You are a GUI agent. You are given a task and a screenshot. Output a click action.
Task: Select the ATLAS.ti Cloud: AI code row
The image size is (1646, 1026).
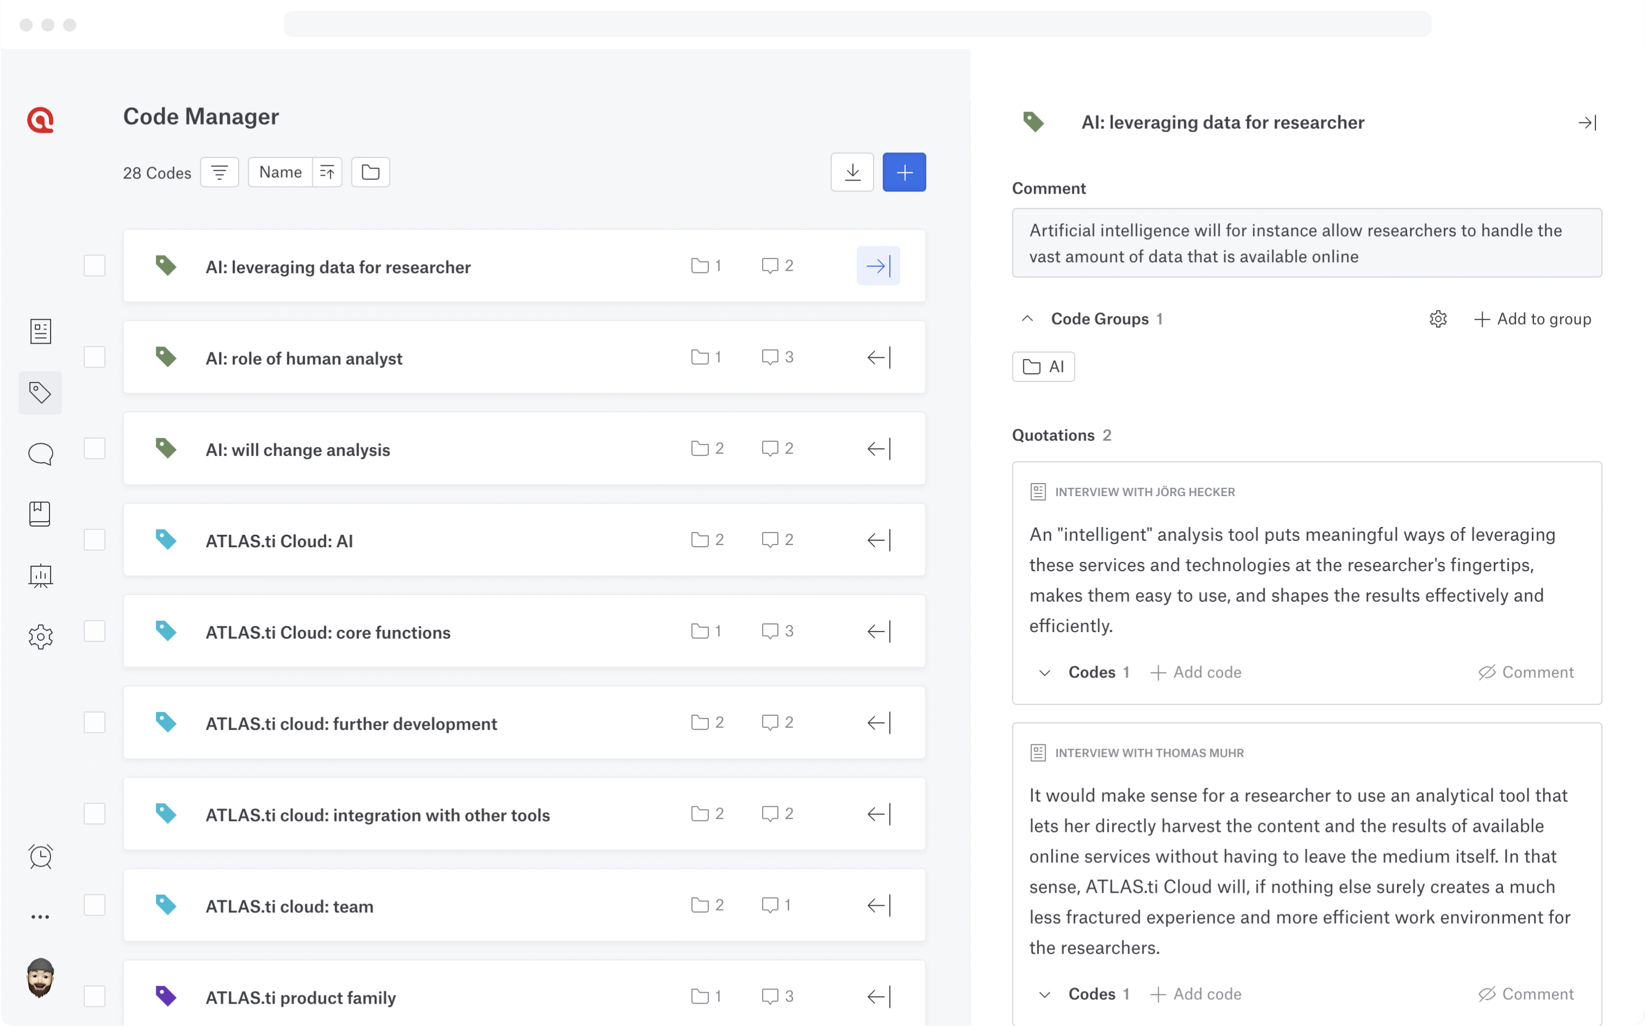(434, 541)
